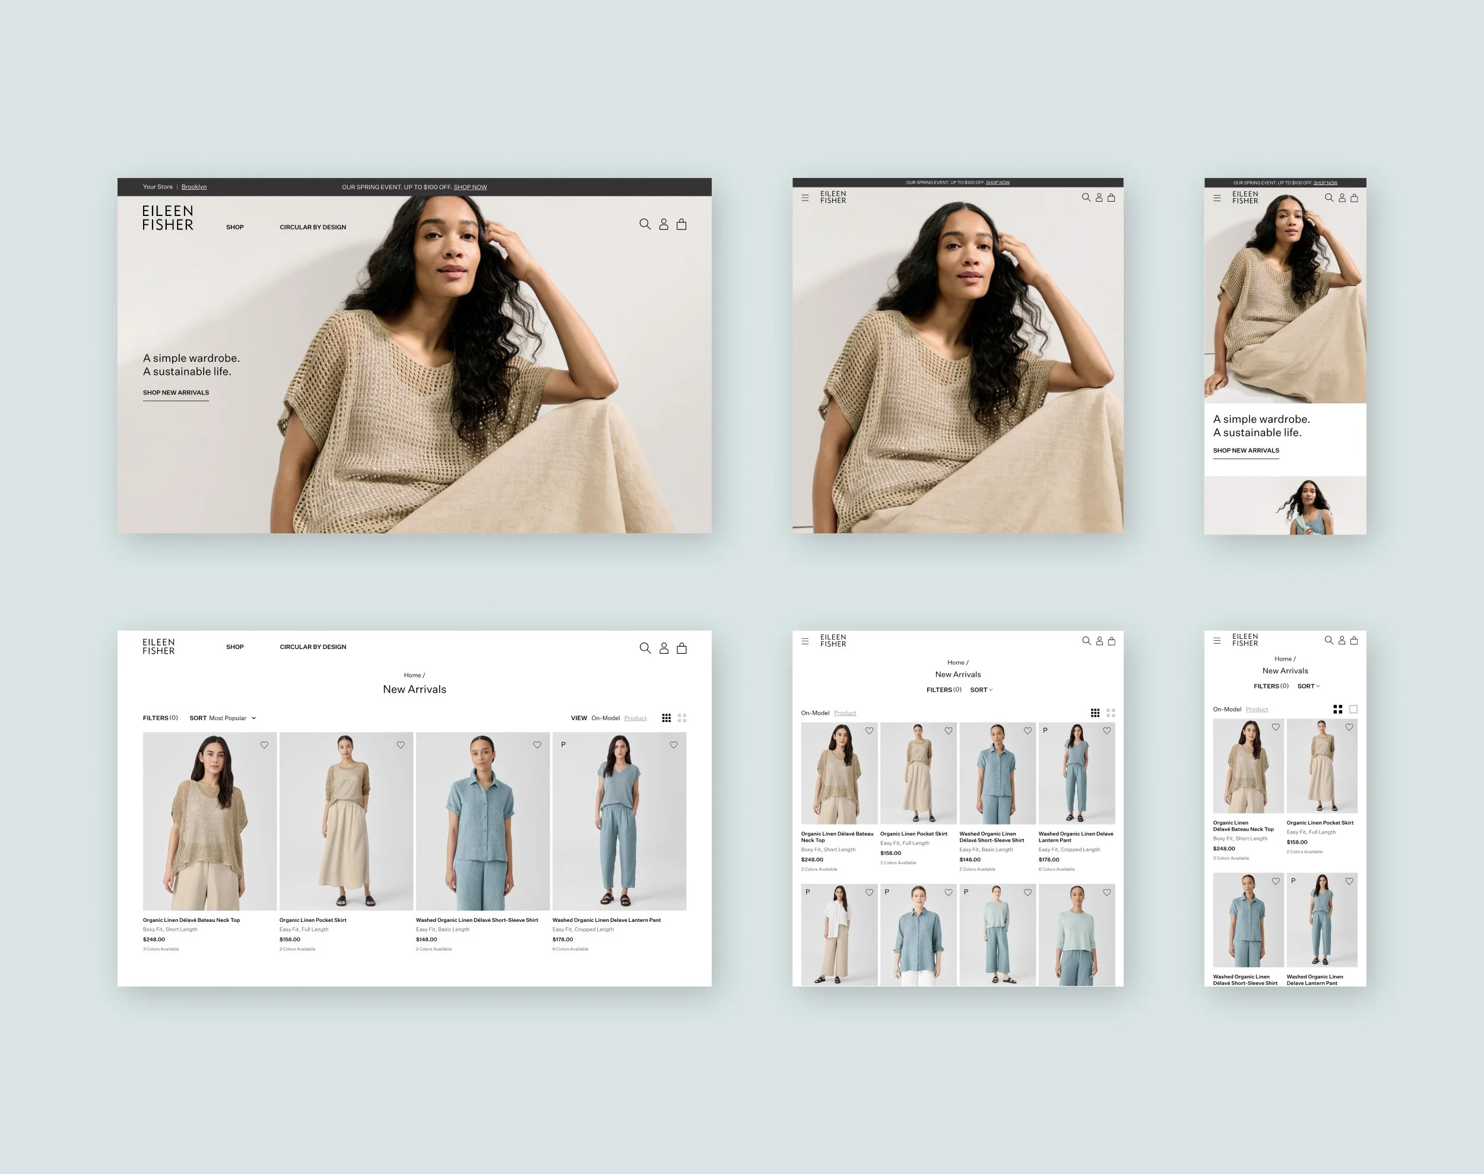Select On-Model view on tablet listing

[815, 713]
